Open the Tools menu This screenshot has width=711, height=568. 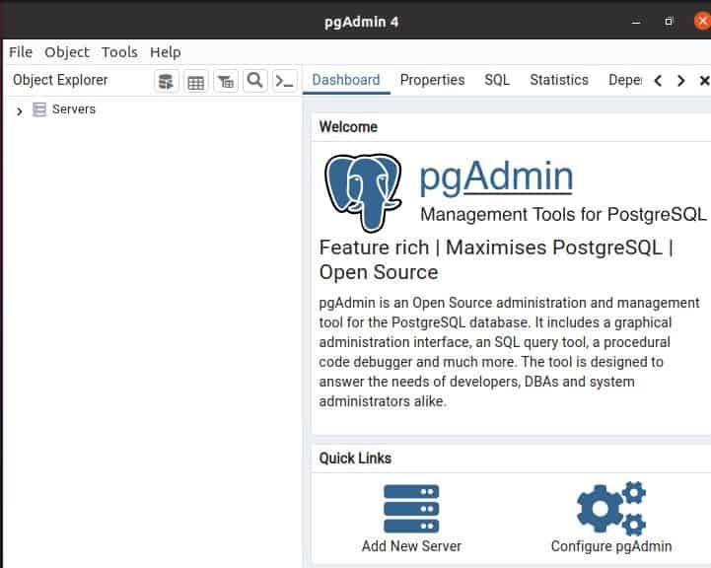point(119,52)
